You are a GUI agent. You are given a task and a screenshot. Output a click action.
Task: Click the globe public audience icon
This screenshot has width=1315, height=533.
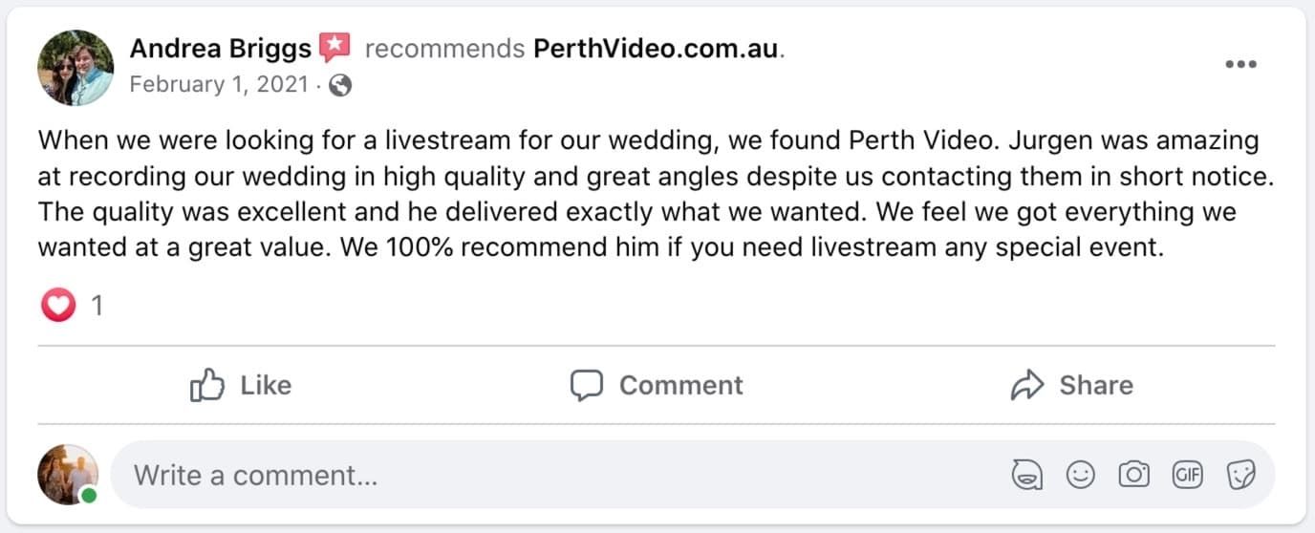click(340, 86)
